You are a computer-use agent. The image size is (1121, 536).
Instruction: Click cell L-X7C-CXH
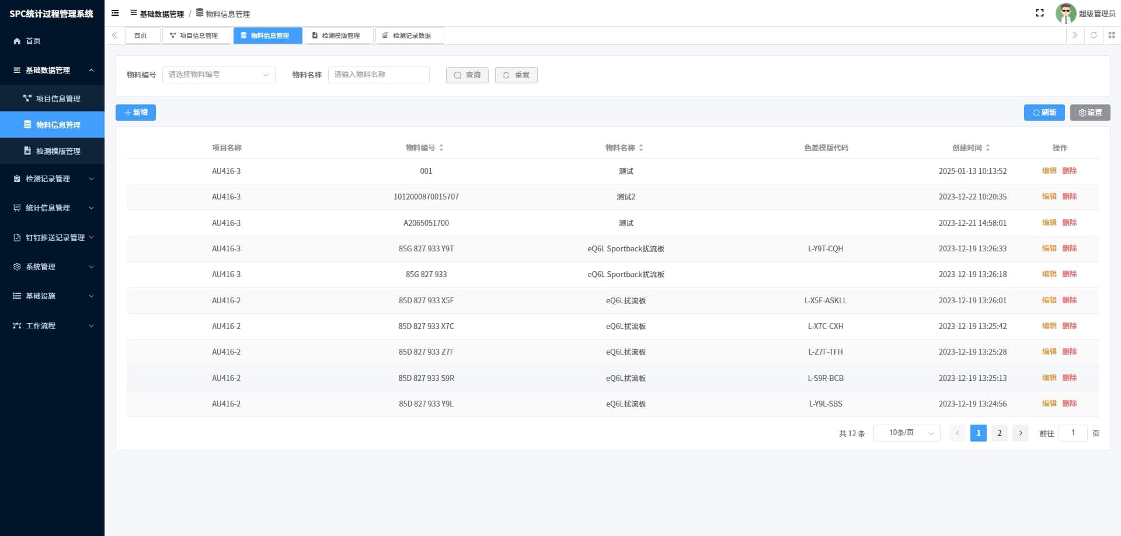[x=826, y=326]
